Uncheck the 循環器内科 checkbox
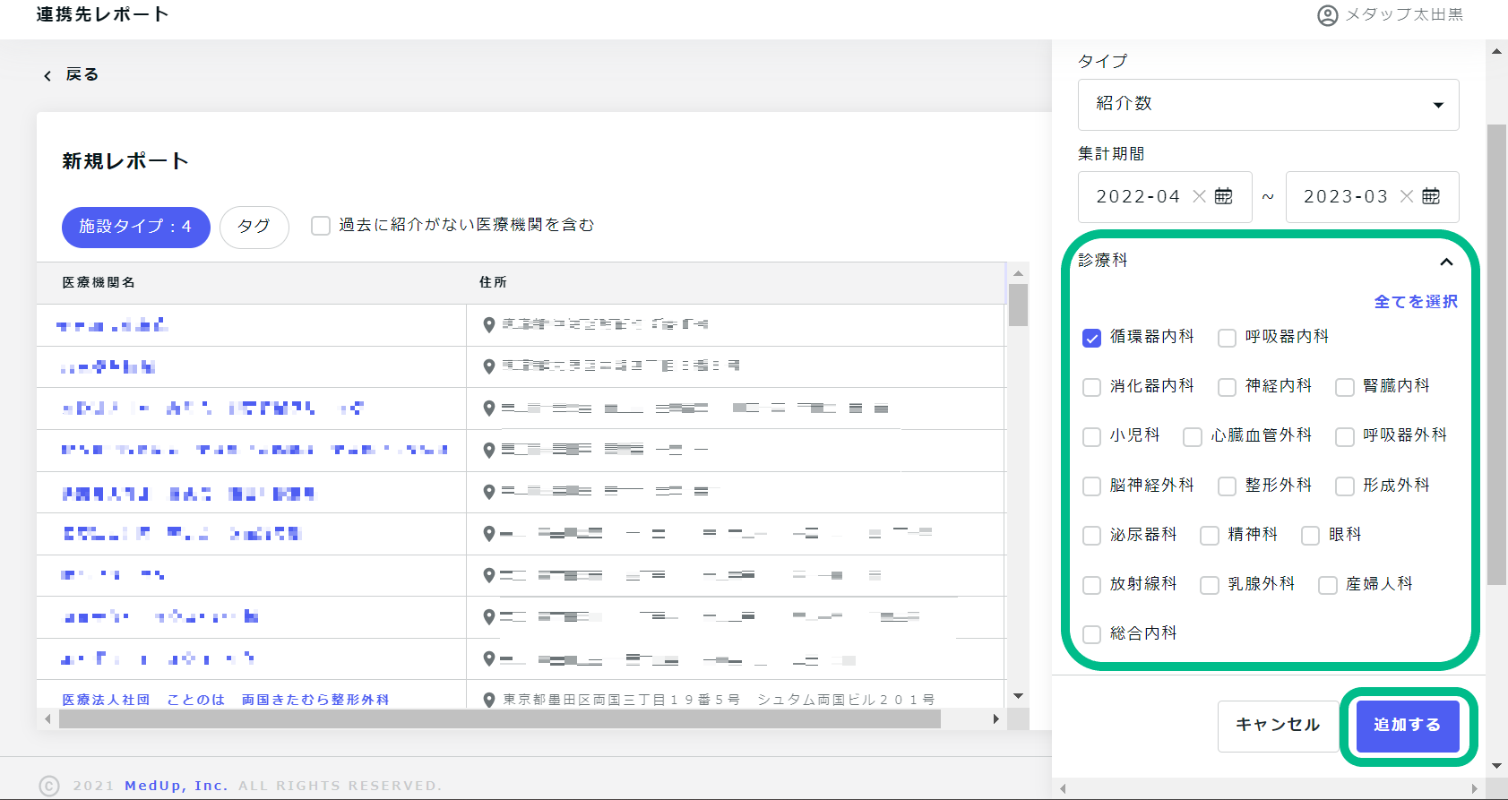Screen dimensions: 1508x800 pyautogui.click(x=1091, y=338)
